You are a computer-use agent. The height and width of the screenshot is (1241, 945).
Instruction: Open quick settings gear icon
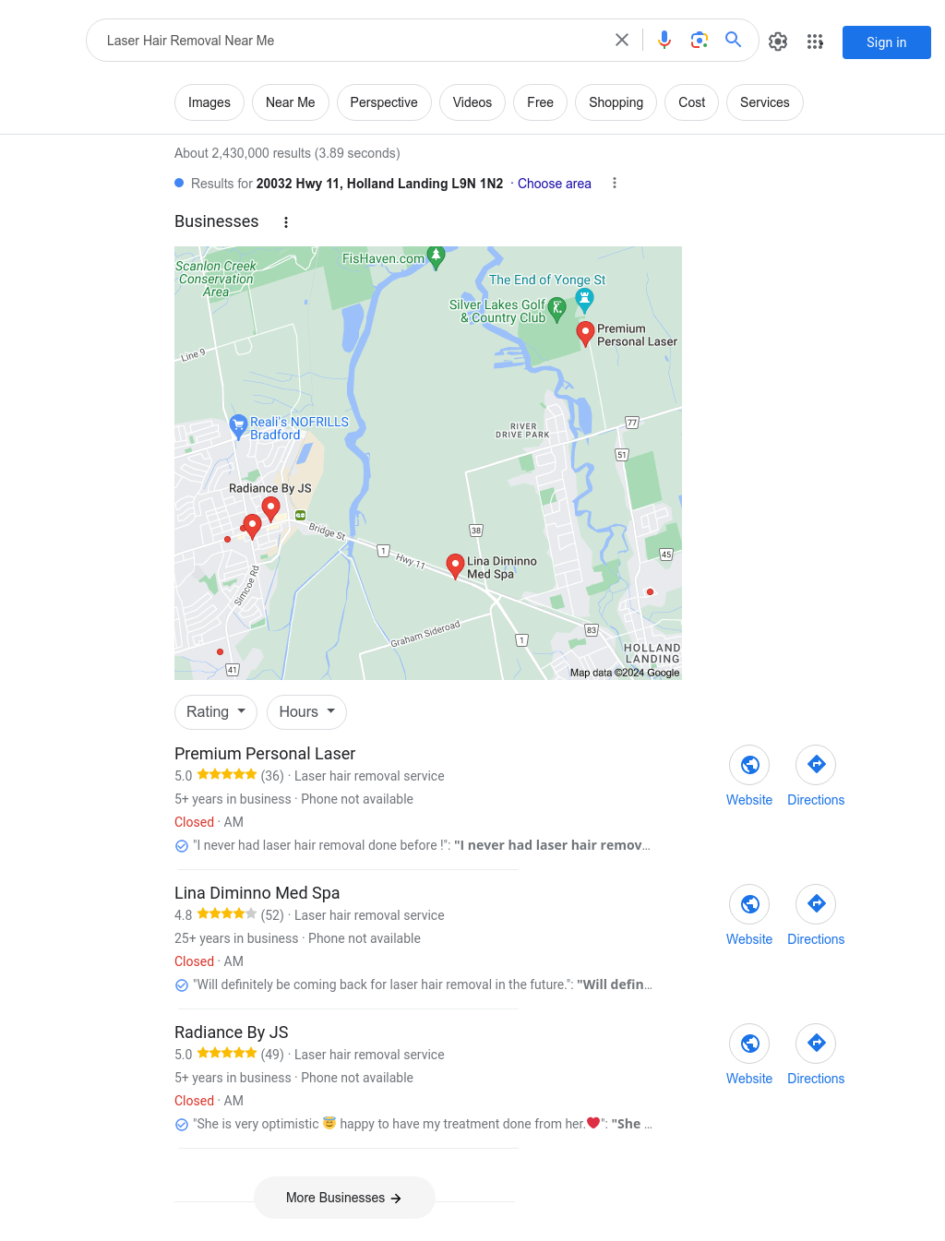click(x=778, y=42)
